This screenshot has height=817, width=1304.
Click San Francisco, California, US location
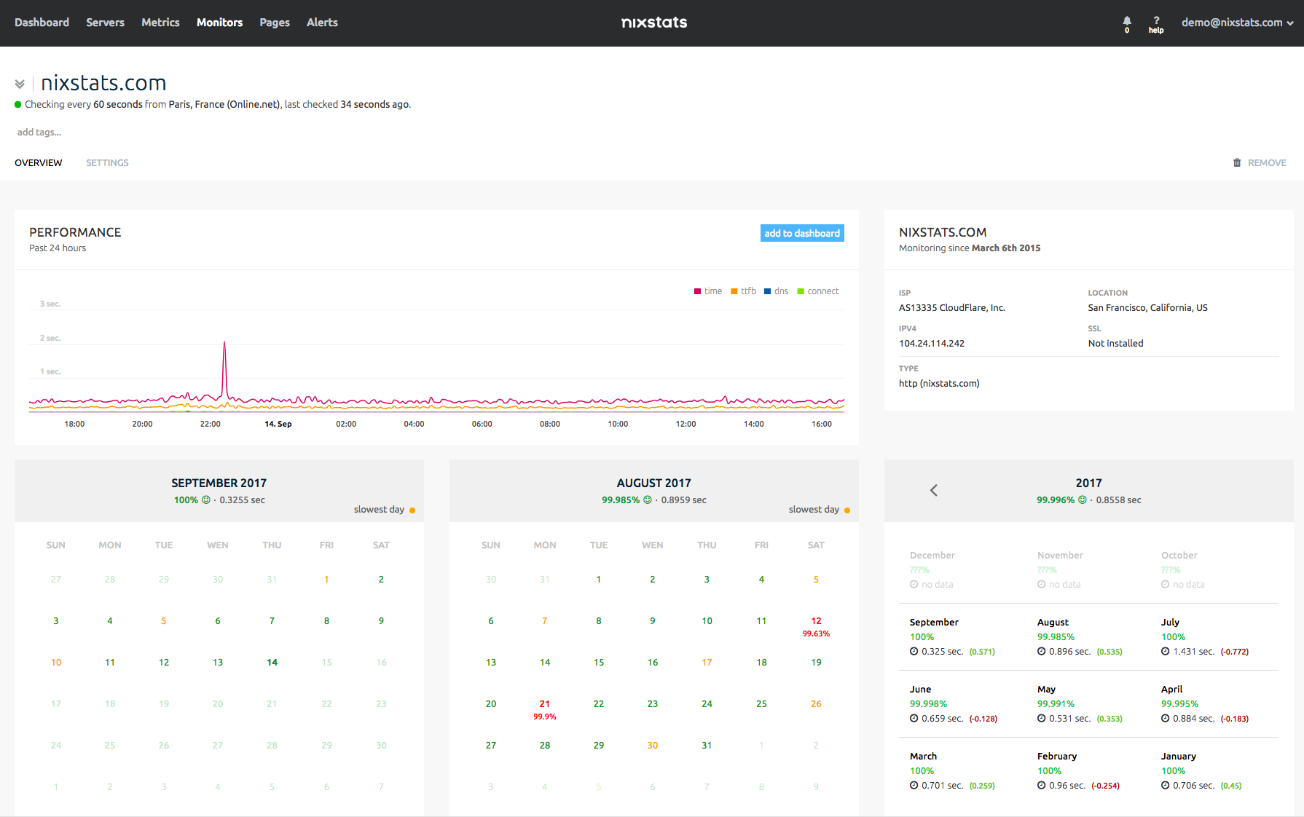click(1147, 307)
